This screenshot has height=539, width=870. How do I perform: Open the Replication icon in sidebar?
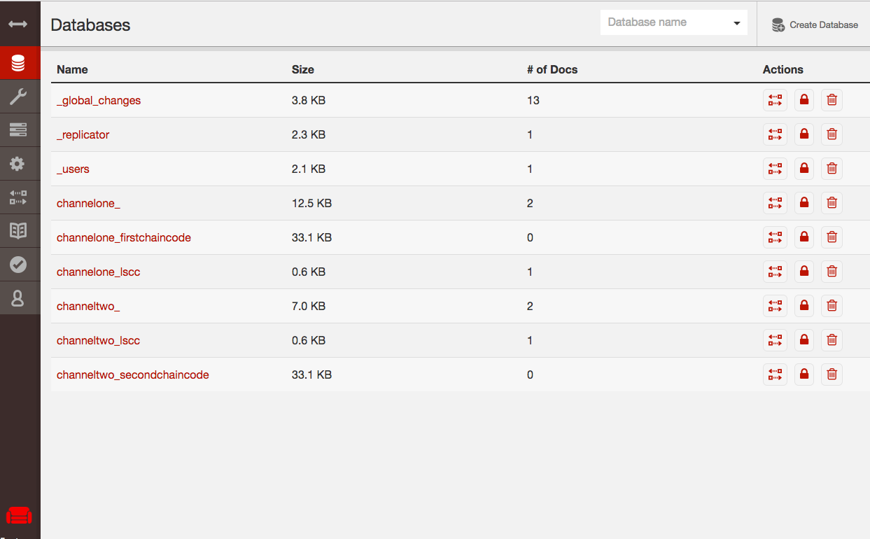tap(18, 197)
